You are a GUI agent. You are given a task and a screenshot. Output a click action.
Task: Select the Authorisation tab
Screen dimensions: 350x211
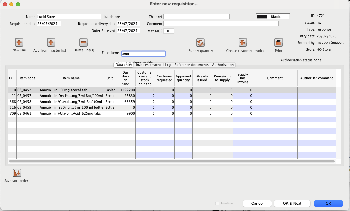(223, 65)
